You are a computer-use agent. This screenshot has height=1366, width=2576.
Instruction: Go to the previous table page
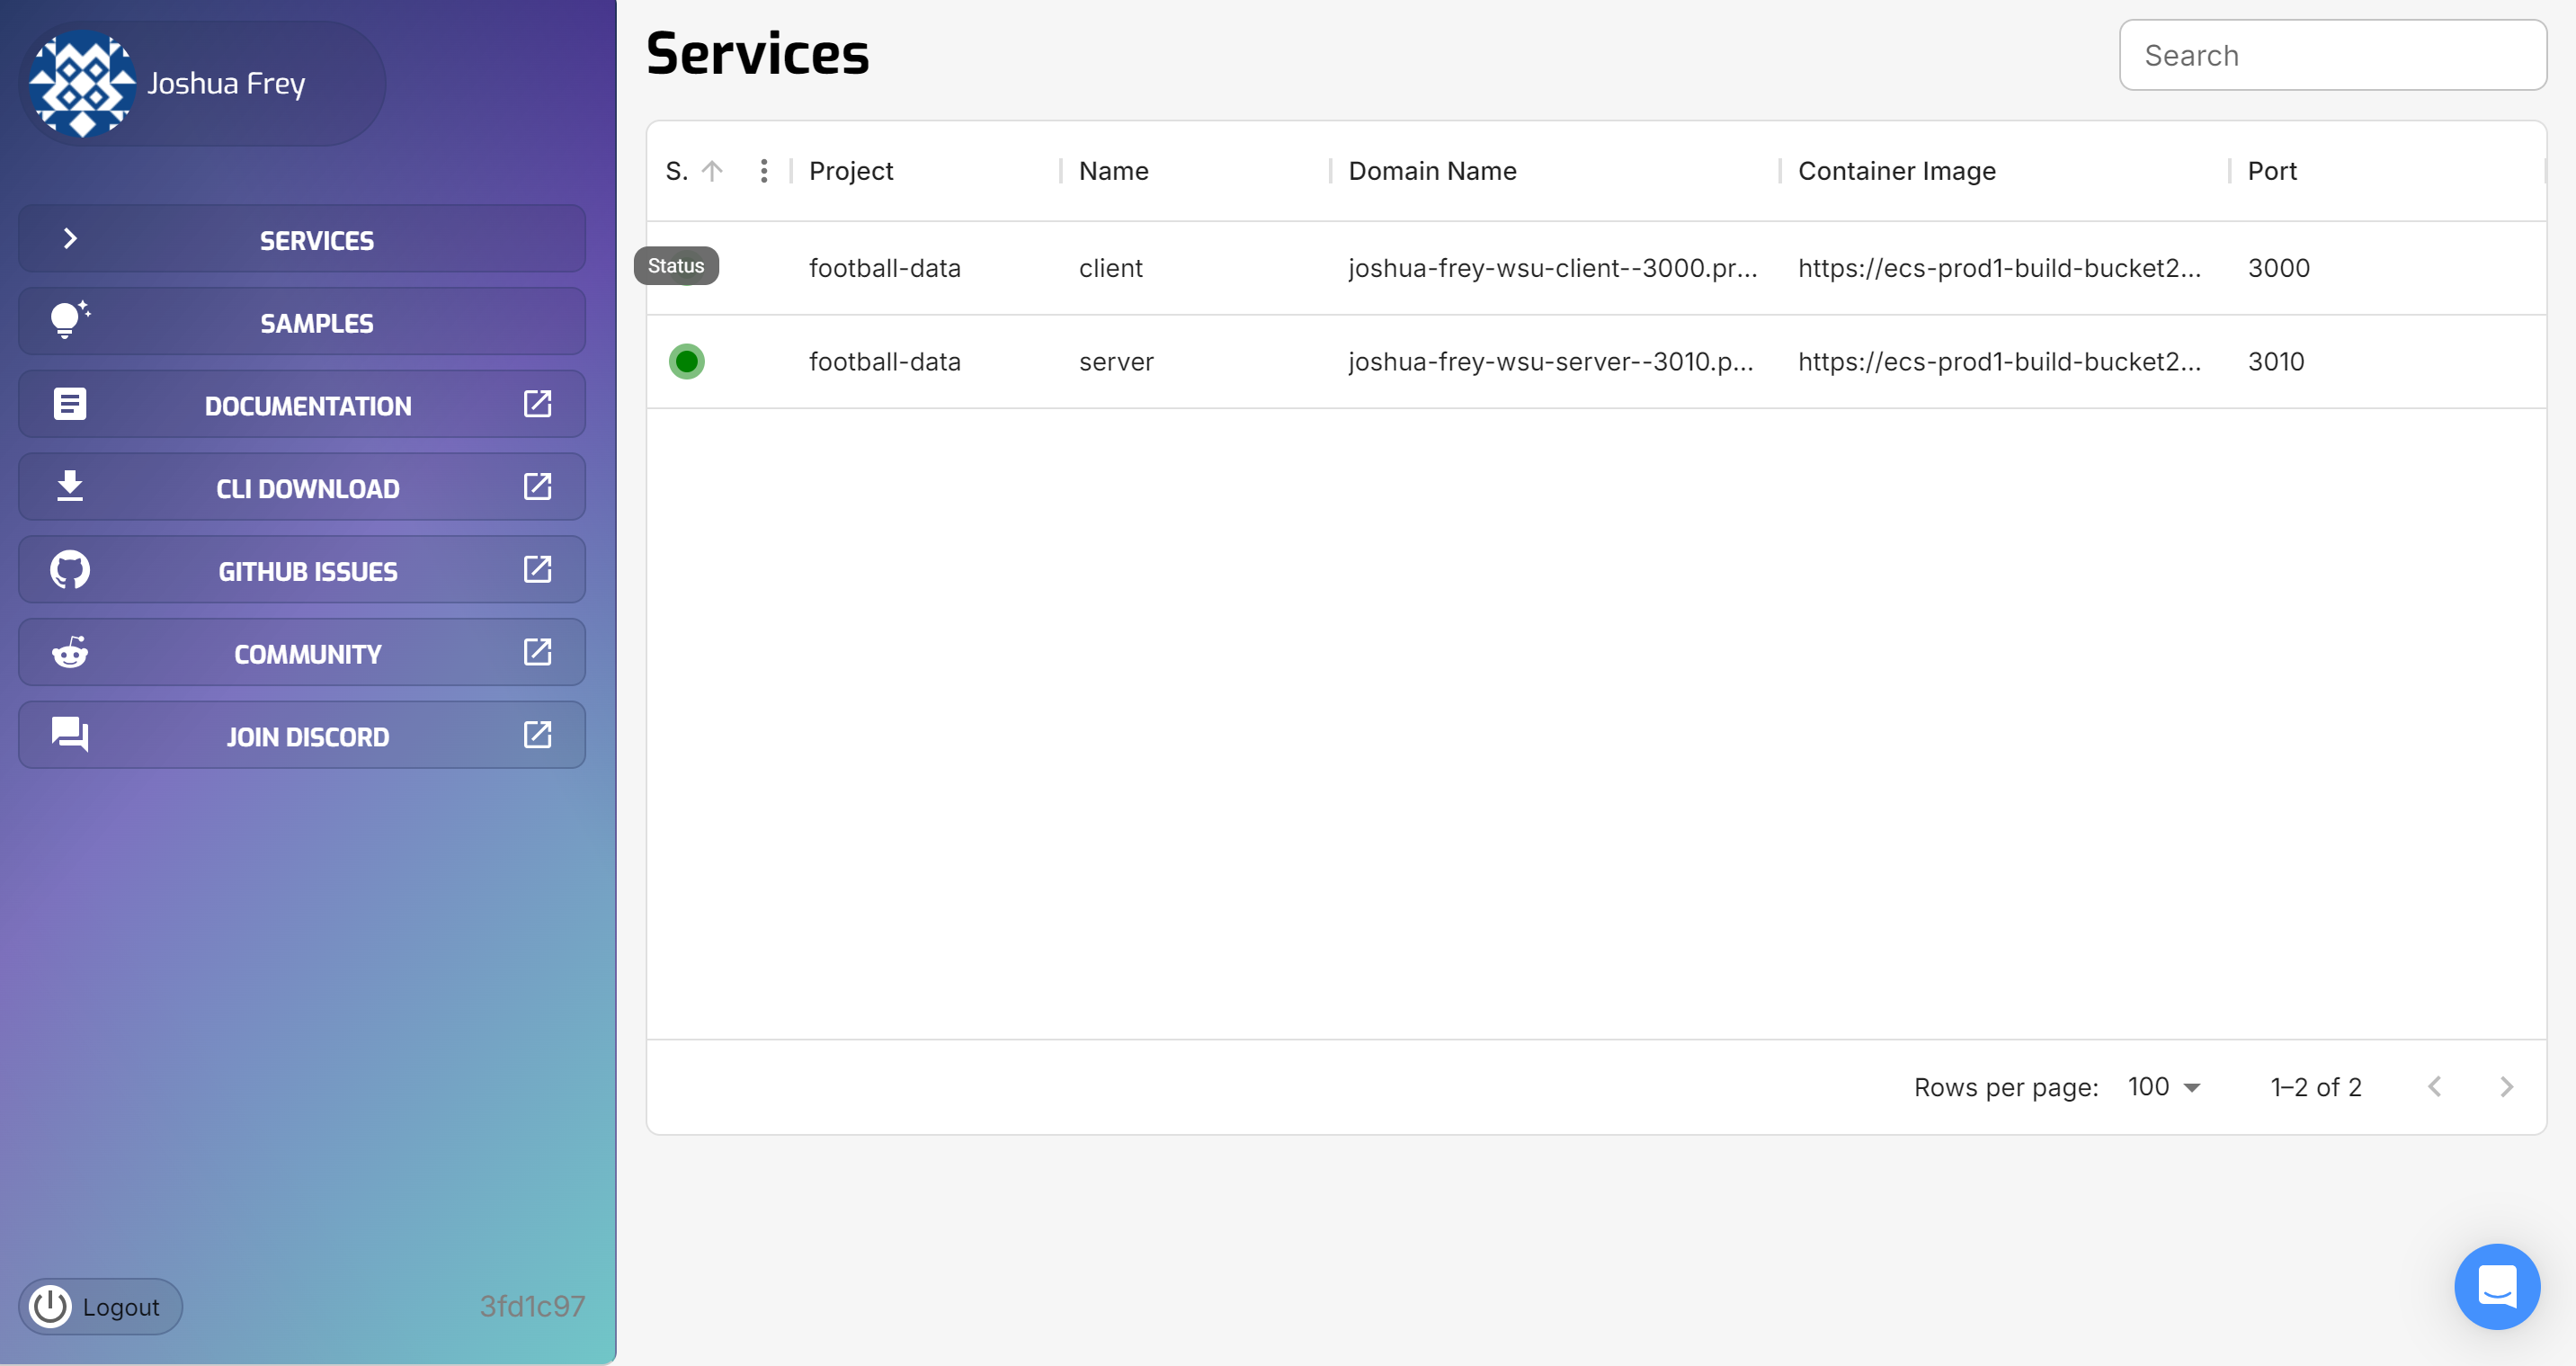(x=2435, y=1087)
